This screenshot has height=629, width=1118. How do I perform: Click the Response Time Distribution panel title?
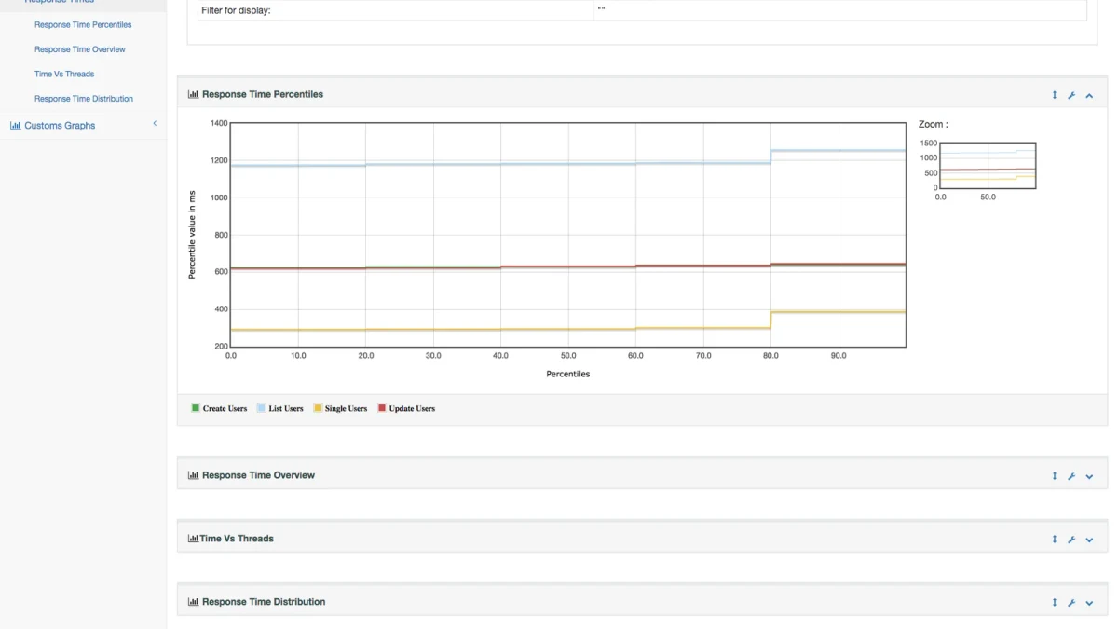pyautogui.click(x=264, y=602)
